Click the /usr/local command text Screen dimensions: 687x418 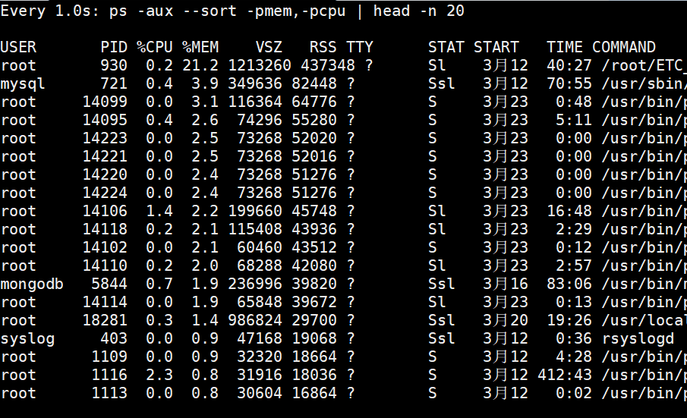tap(644, 320)
